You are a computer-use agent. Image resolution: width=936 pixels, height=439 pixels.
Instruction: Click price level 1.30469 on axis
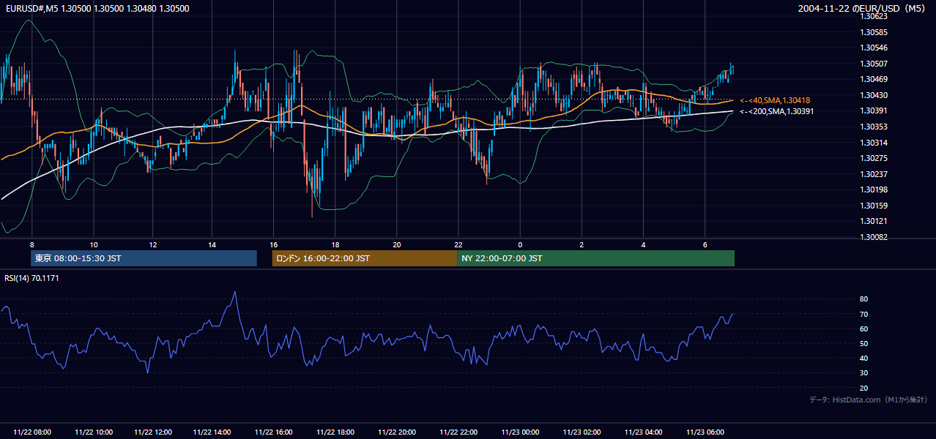click(874, 79)
